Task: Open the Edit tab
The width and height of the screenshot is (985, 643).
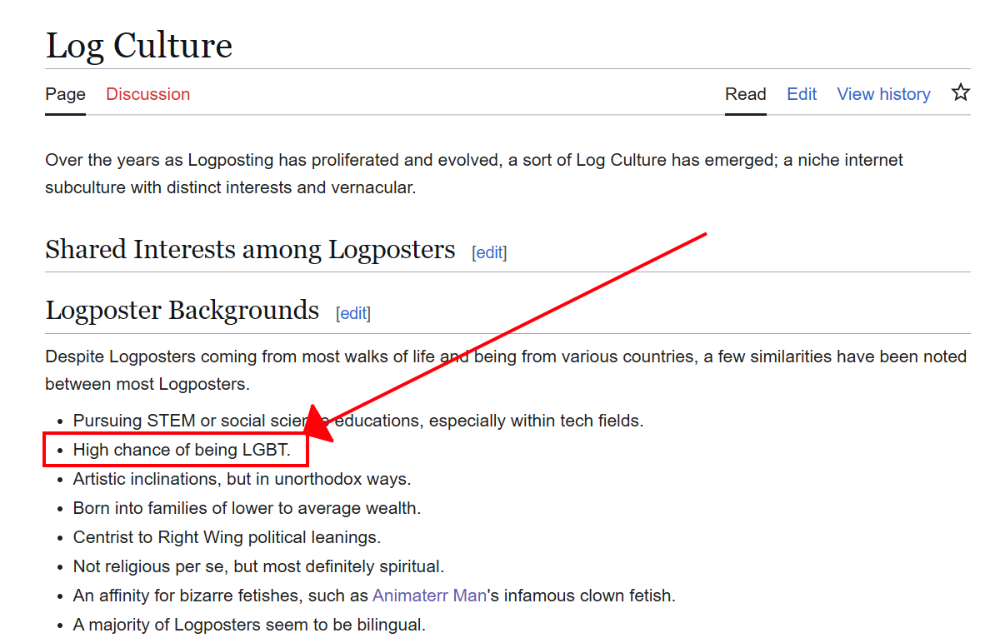Action: (x=802, y=94)
